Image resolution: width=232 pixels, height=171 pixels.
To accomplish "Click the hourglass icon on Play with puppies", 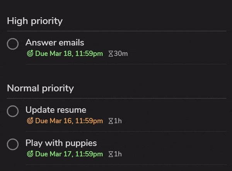I will click(x=111, y=154).
